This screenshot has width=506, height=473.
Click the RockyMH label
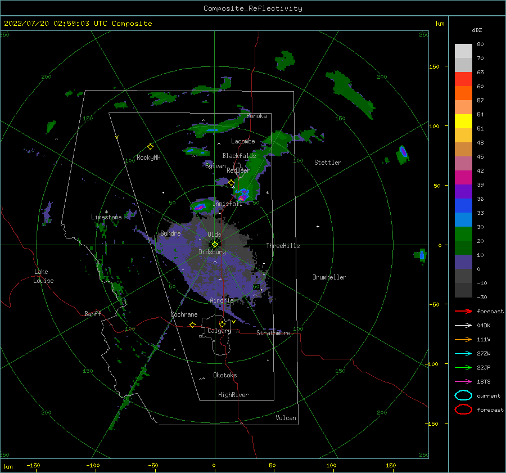coord(148,157)
